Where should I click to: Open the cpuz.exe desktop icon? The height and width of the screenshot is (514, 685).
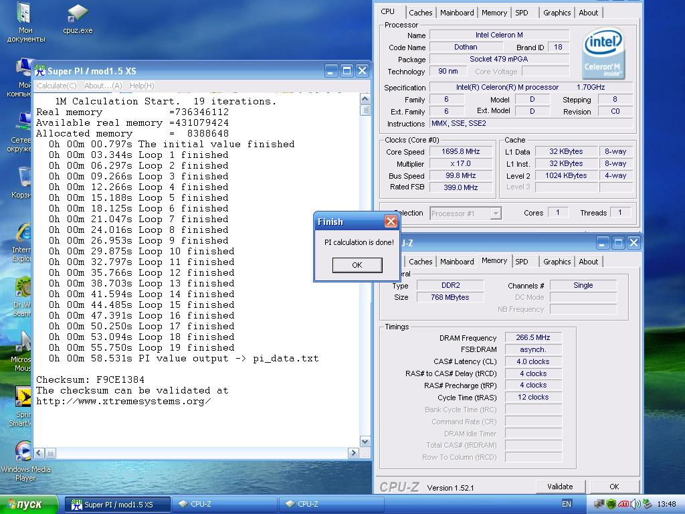point(78,19)
